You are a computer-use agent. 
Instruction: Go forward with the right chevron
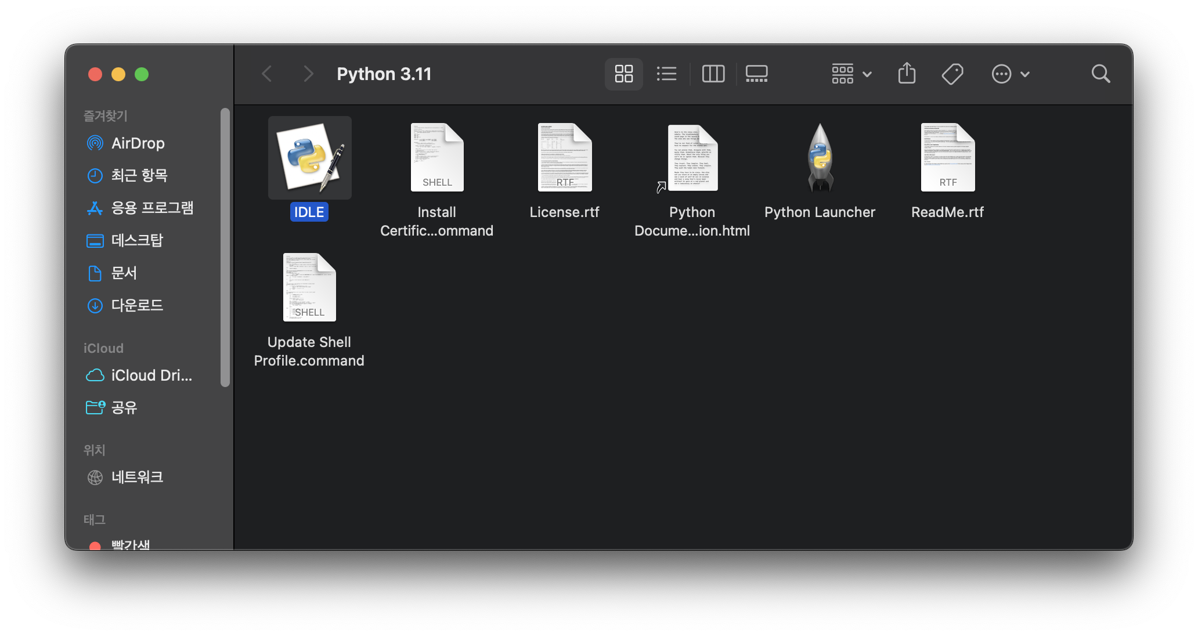[308, 74]
